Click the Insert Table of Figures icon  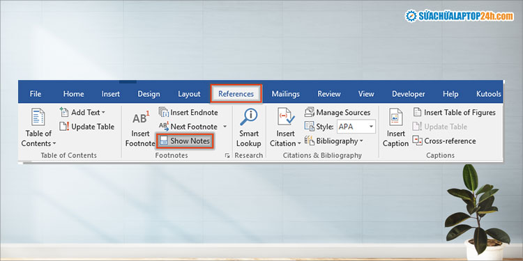(417, 112)
